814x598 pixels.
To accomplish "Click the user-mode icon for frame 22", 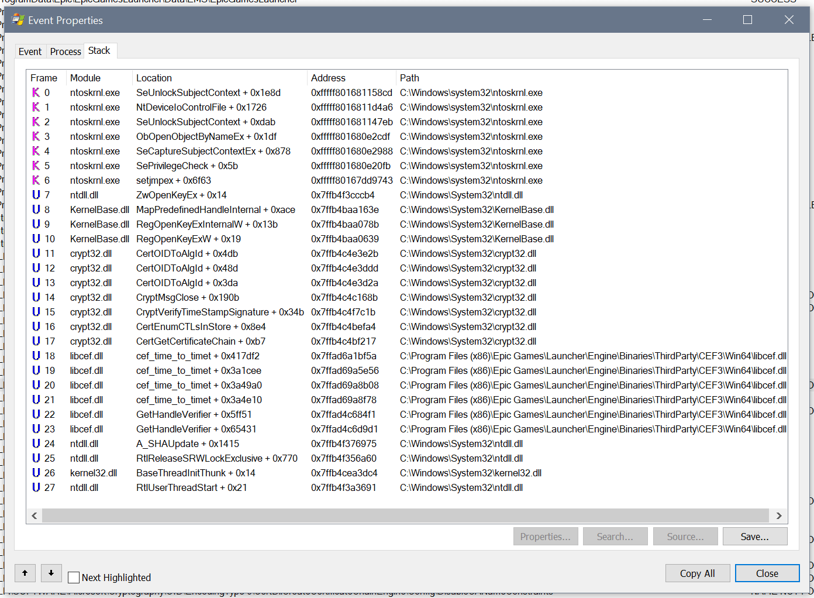I will [36, 414].
